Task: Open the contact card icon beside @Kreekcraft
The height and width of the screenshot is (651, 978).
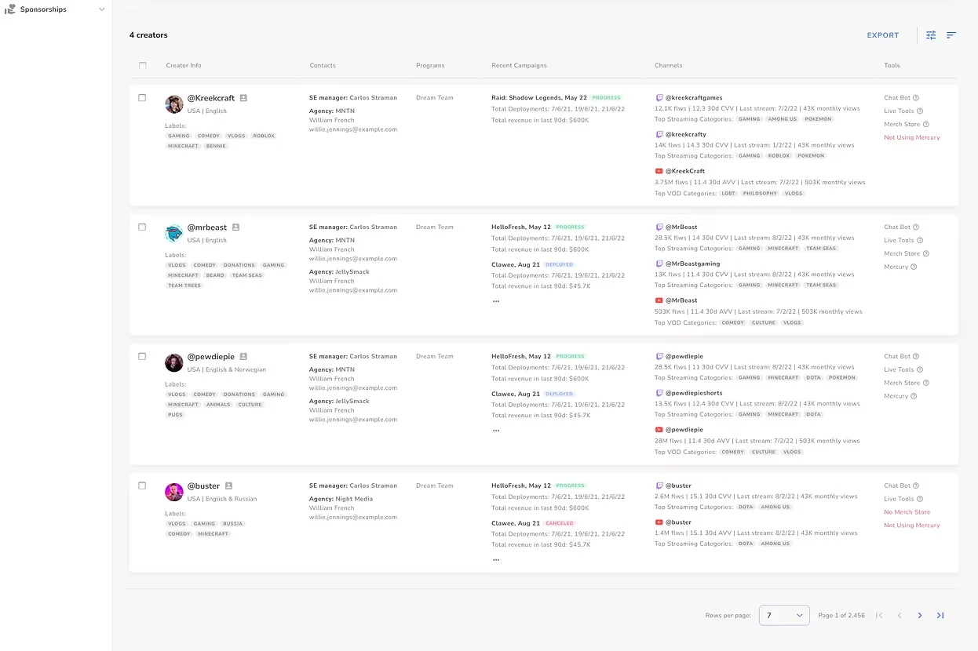Action: [243, 98]
